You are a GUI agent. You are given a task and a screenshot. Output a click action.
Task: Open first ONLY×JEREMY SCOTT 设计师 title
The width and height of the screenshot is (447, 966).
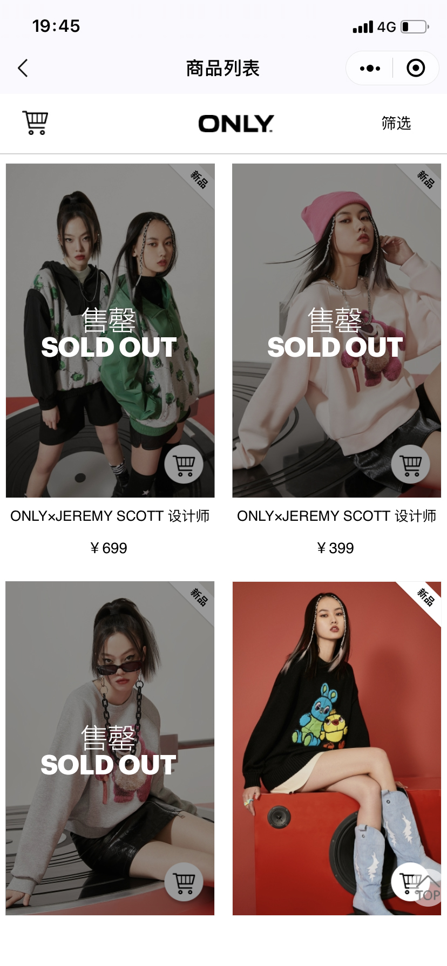110,516
